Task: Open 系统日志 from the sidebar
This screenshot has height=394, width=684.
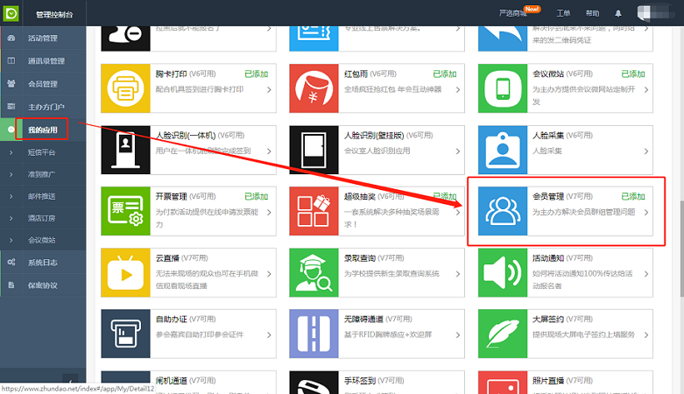Action: tap(42, 262)
